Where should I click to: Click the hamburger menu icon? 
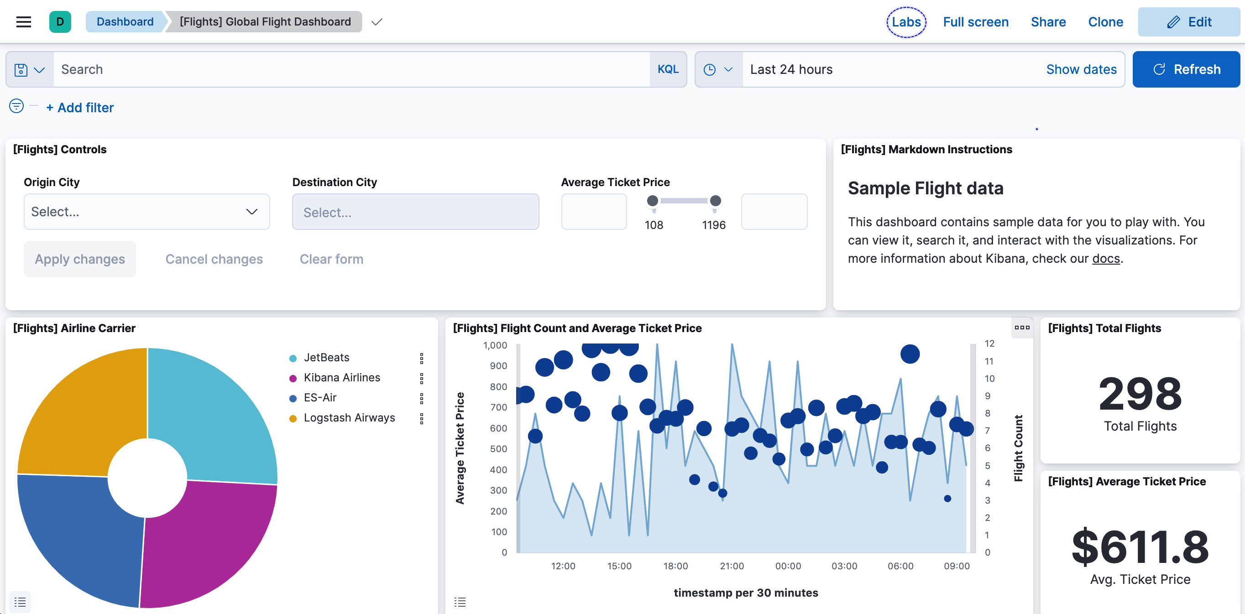[x=25, y=21]
